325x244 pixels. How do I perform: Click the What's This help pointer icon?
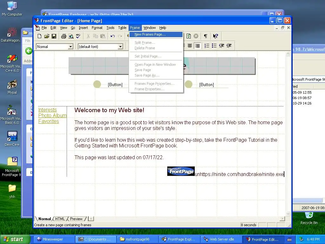coord(216,36)
